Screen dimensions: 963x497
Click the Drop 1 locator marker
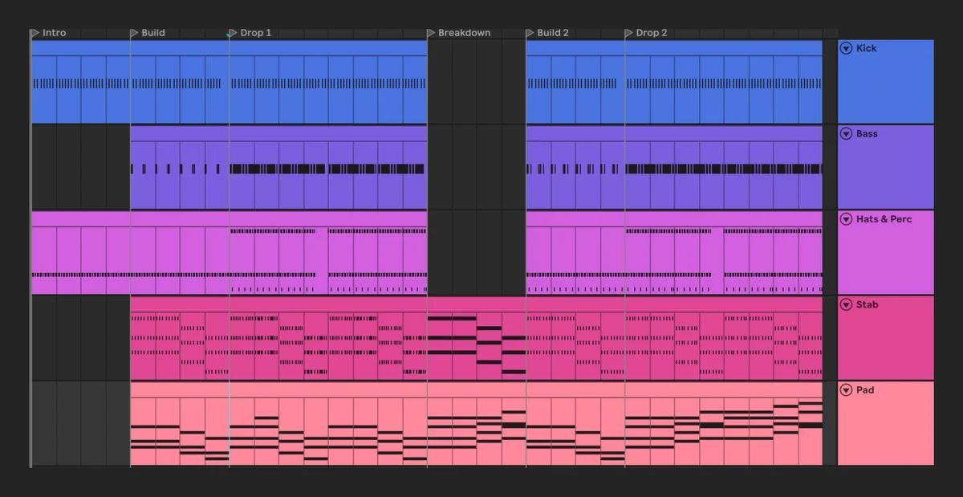pos(250,33)
